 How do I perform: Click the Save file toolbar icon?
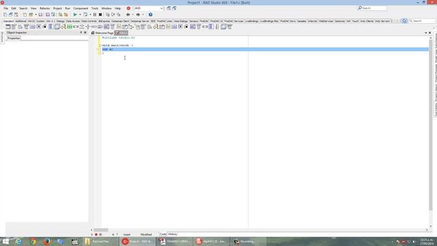pyautogui.click(x=40, y=14)
